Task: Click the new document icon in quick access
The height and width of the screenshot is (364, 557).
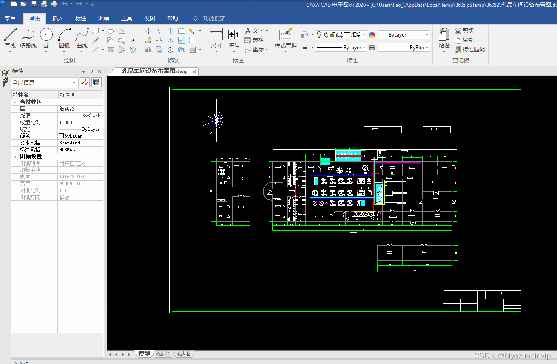Action: pos(14,4)
